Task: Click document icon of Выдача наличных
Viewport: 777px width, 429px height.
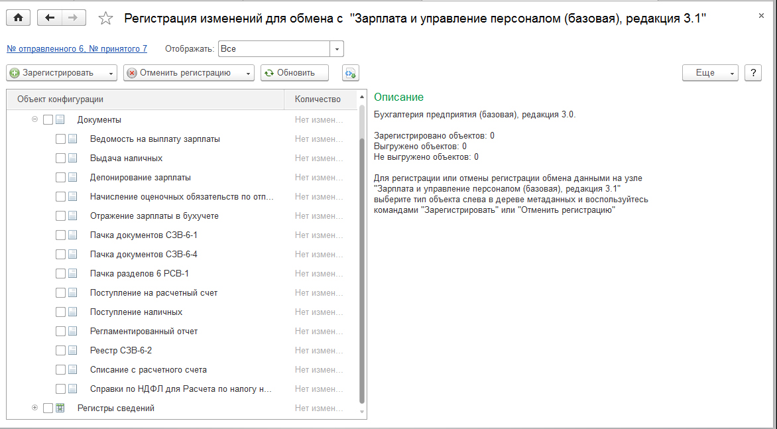Action: [73, 158]
